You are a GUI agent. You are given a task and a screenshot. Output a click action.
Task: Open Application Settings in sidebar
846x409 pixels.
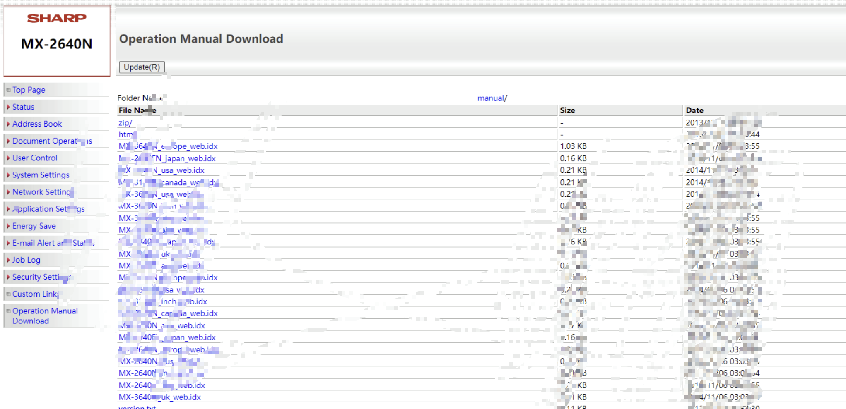coord(48,209)
